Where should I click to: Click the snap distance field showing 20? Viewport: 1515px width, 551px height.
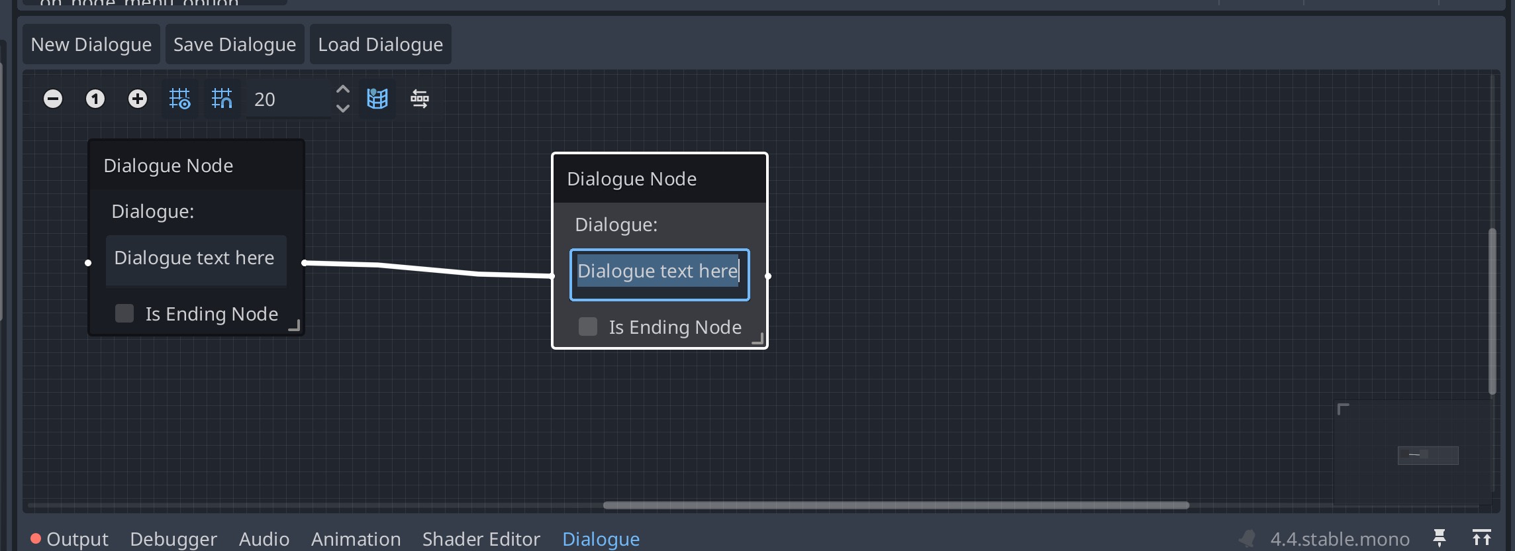pyautogui.click(x=288, y=99)
